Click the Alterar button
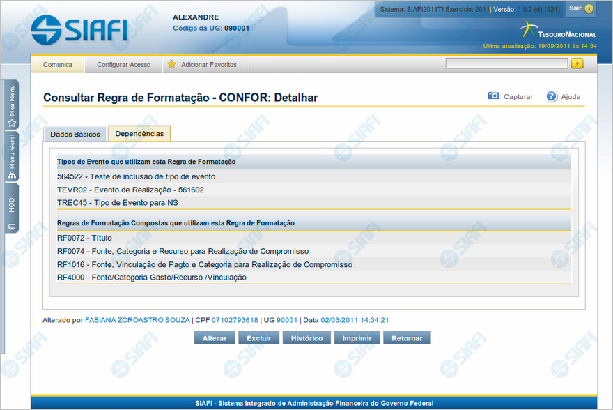This screenshot has height=410, width=613. [x=215, y=338]
